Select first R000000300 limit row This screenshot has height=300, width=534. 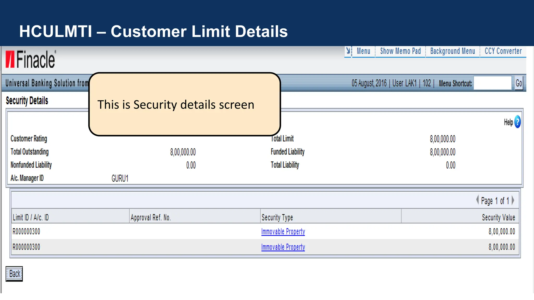click(x=26, y=232)
